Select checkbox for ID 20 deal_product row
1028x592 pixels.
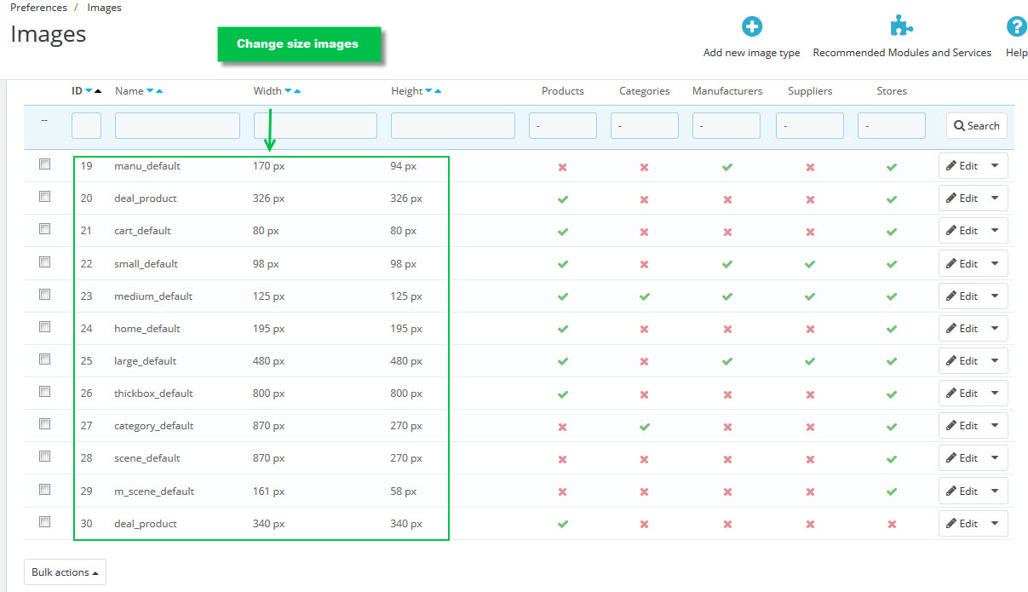coord(44,197)
